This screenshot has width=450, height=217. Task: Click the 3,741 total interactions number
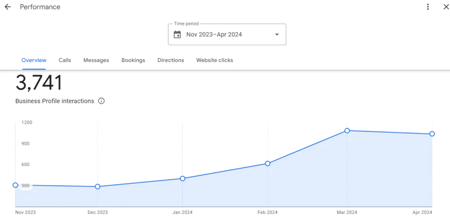point(39,83)
